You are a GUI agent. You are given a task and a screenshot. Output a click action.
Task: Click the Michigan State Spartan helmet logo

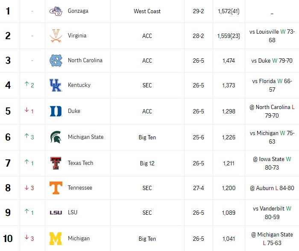tap(56, 137)
